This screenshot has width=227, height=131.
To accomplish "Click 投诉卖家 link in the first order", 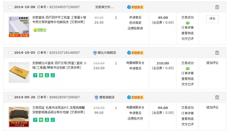I will point(135,23).
